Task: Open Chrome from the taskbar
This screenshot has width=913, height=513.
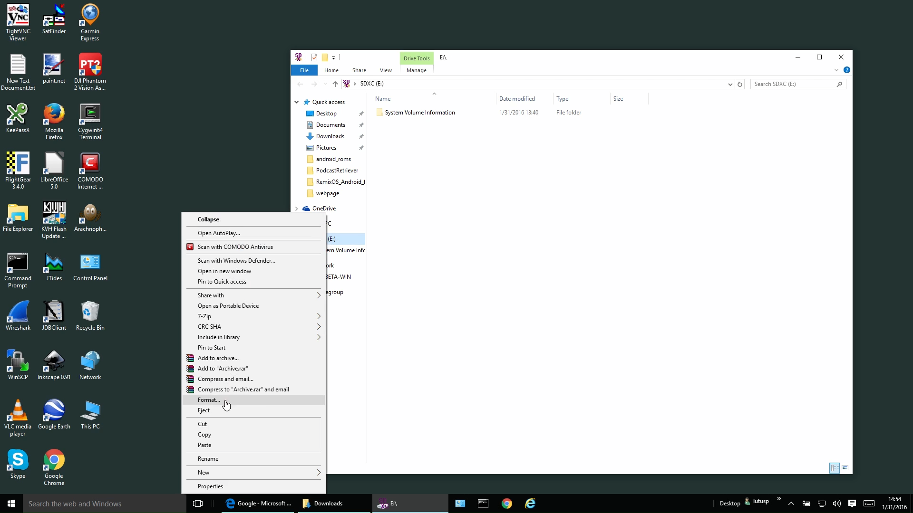Action: (x=507, y=503)
